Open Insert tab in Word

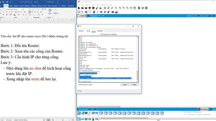click(11, 6)
